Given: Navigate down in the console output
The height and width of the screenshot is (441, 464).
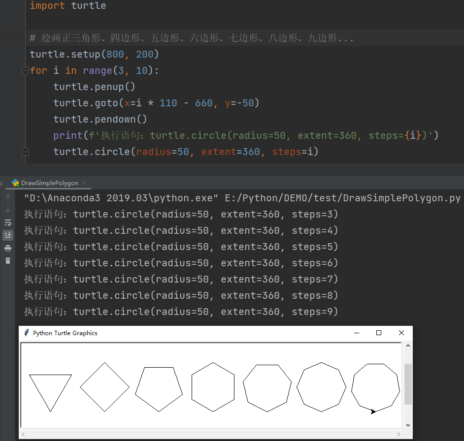Looking at the screenshot, I should pyautogui.click(x=7, y=210).
